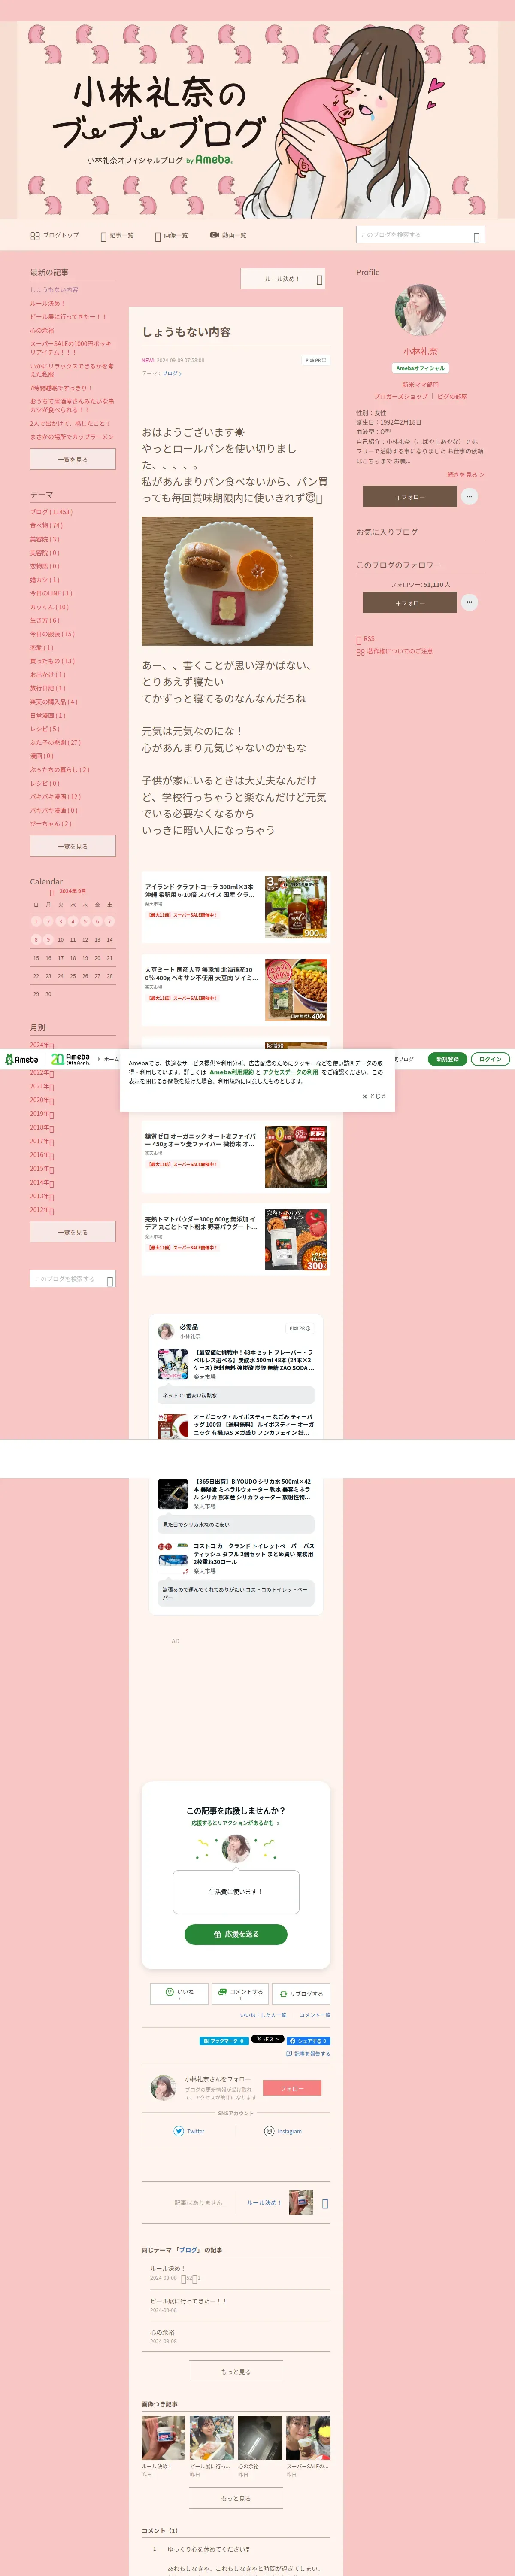Click 一覧を見る under テーマ list
The height and width of the screenshot is (2576, 515).
(x=73, y=846)
